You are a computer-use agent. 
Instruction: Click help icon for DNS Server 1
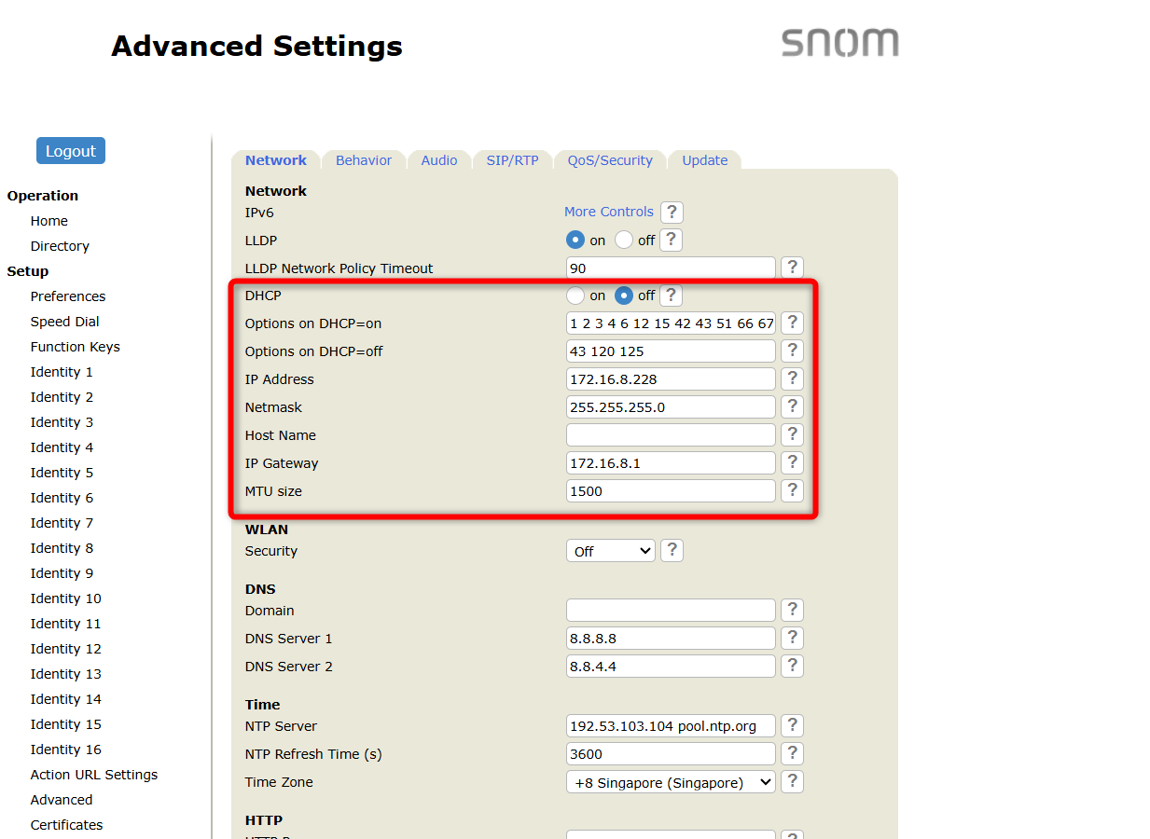tap(792, 639)
